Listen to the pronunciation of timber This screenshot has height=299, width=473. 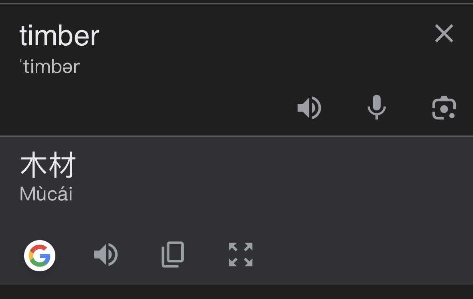pos(309,108)
